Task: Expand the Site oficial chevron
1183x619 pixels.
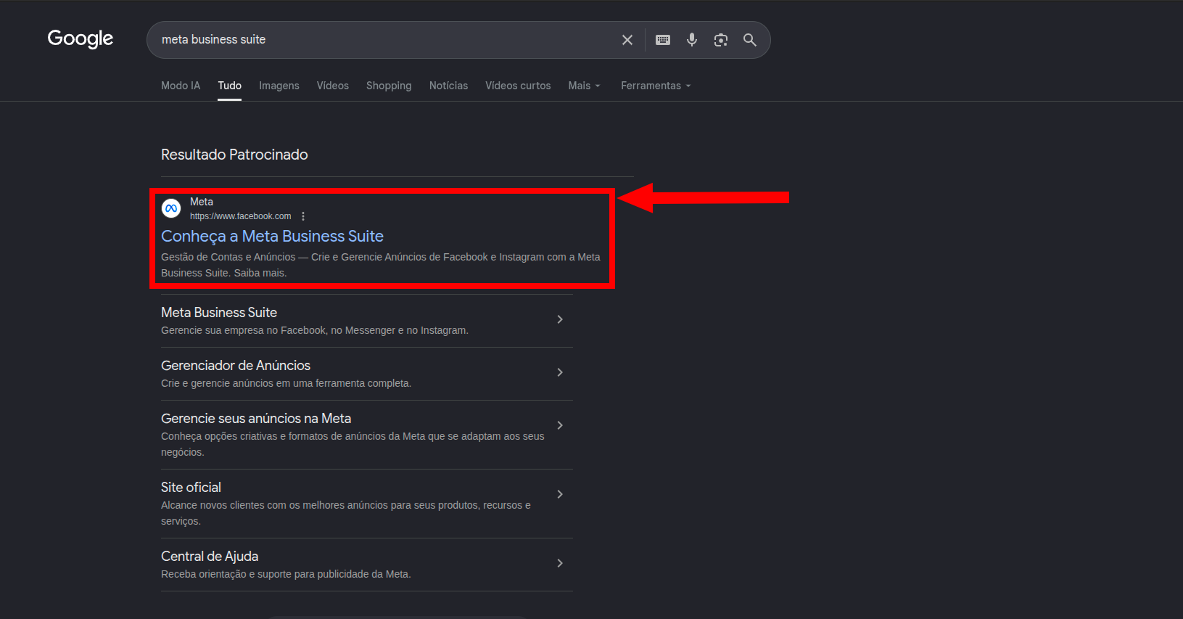Action: click(x=560, y=494)
